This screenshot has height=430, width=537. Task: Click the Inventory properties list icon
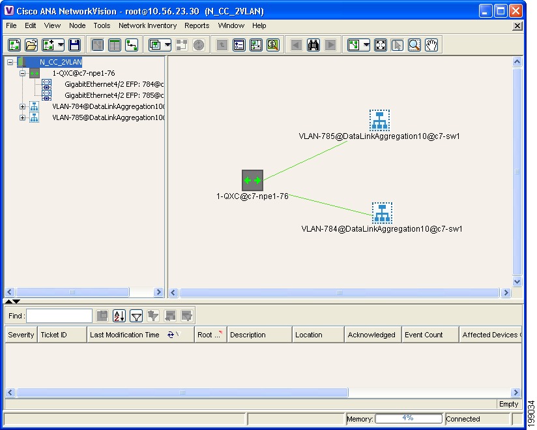[x=239, y=45]
